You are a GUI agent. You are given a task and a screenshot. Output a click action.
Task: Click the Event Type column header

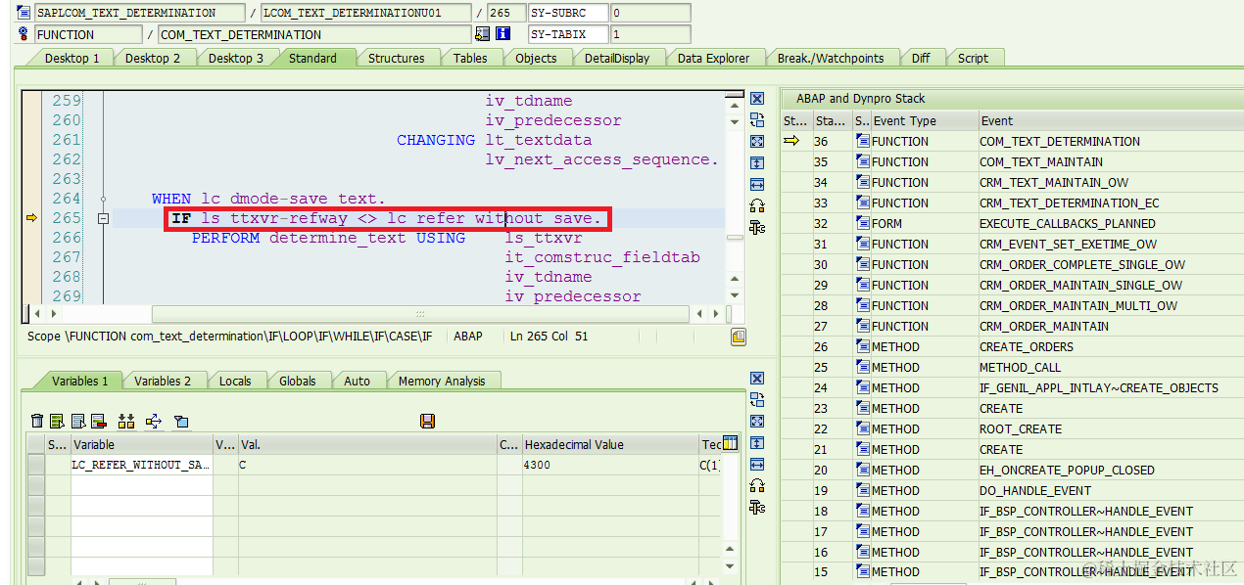[924, 121]
